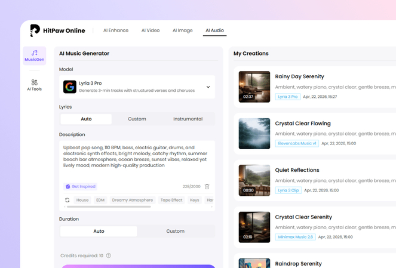The height and width of the screenshot is (268, 396).
Task: Click the 228/2000 character counter
Action: [192, 186]
